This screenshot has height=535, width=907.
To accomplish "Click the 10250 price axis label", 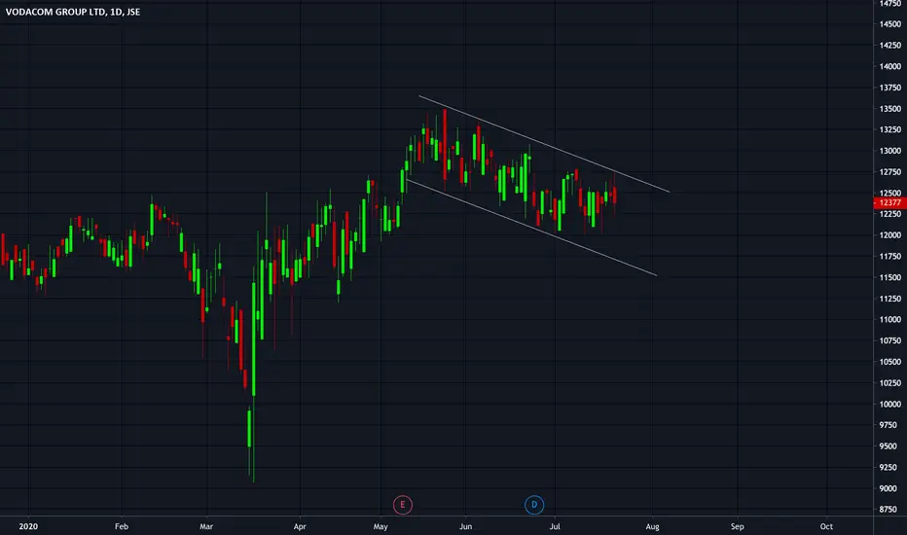I will coord(890,383).
